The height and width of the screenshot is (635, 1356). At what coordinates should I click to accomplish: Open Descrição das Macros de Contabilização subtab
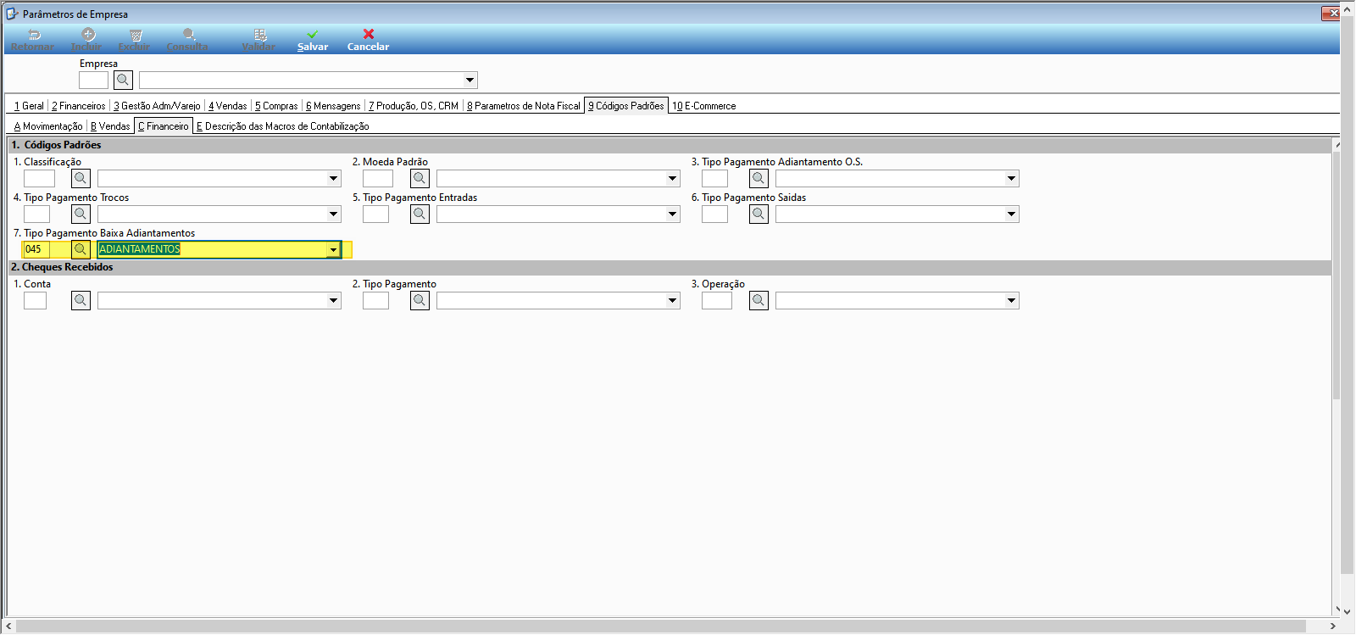(283, 126)
